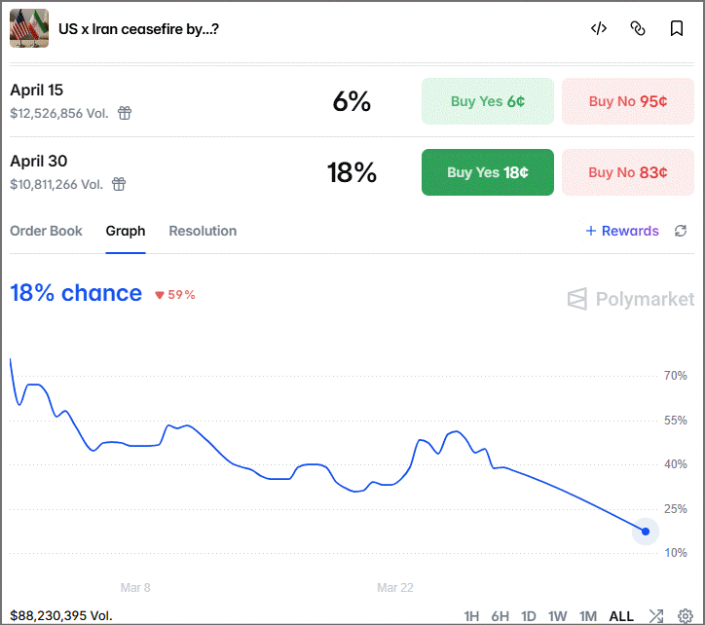Click the gift icon beside April 15 volume
The width and height of the screenshot is (705, 625).
coord(125,113)
